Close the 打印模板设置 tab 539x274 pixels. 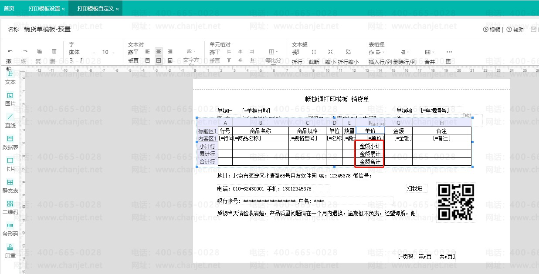64,9
